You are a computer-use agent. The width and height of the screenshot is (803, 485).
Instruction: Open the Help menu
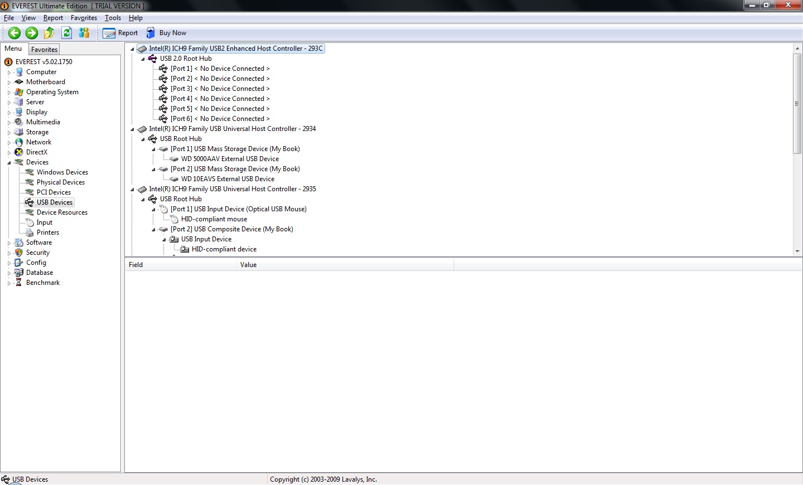(136, 18)
